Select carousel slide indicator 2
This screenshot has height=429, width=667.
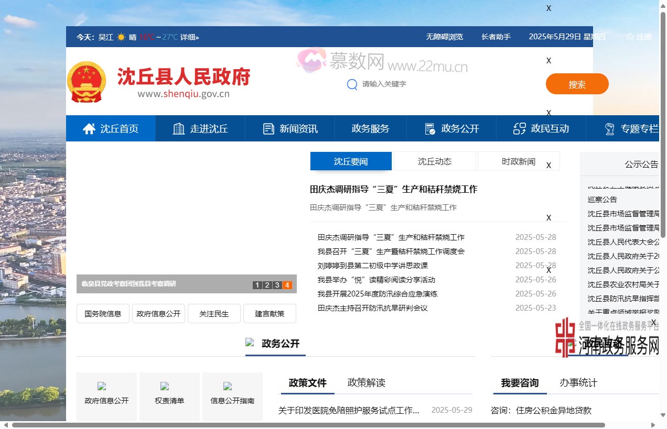[267, 285]
